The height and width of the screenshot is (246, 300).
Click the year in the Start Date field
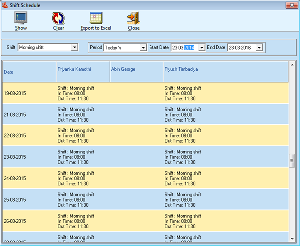pos(189,47)
